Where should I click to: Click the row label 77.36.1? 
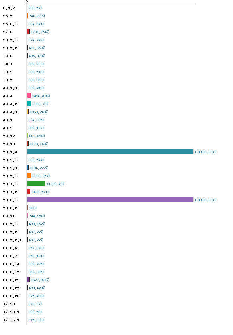pos(11,320)
